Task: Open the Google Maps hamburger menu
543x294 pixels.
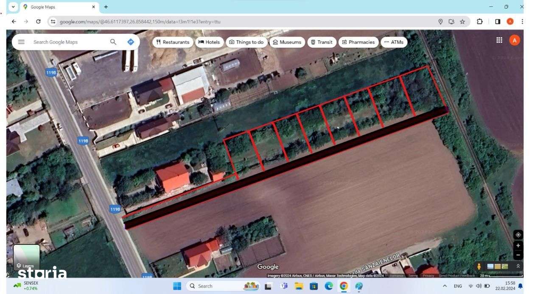Action: tap(21, 42)
